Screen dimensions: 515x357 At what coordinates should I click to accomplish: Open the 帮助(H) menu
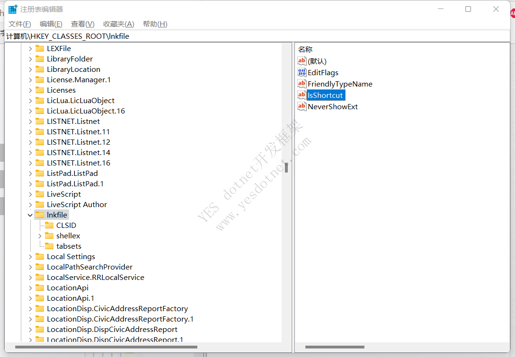coord(155,24)
